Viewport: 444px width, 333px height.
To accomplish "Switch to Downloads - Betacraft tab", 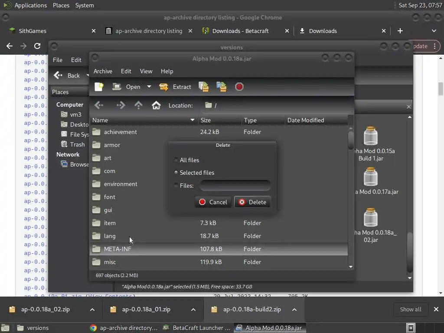I will click(x=240, y=31).
